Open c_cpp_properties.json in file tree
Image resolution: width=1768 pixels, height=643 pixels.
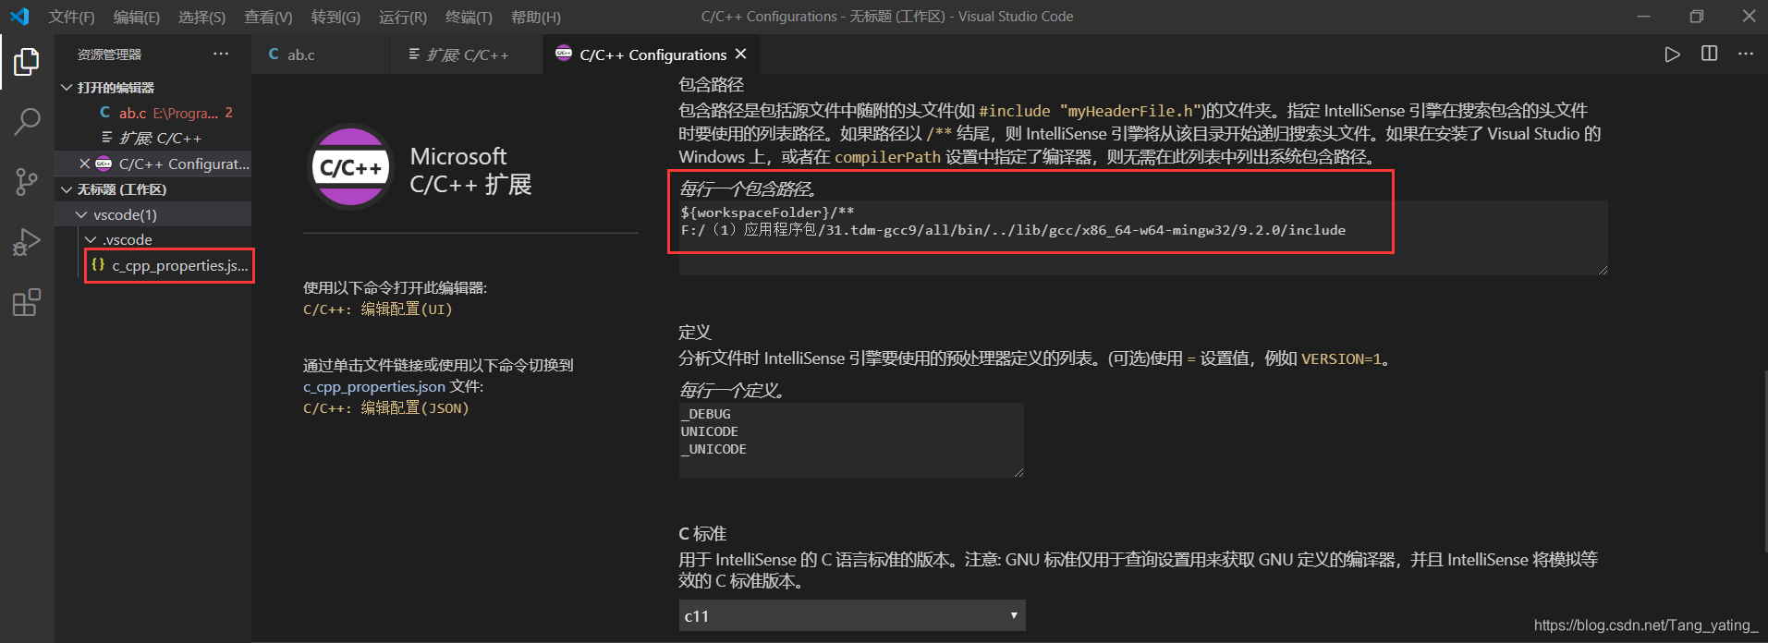click(x=169, y=265)
